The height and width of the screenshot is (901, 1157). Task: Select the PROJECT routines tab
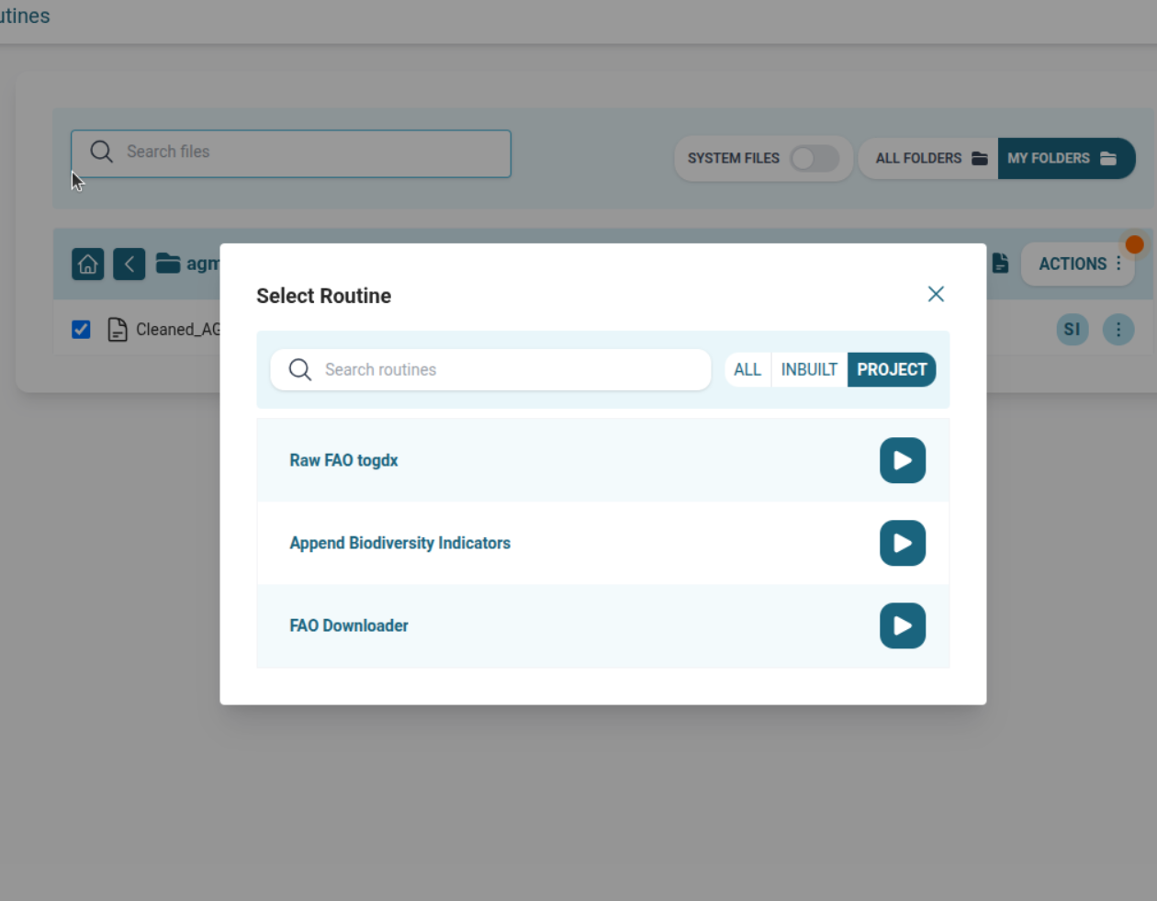click(892, 369)
